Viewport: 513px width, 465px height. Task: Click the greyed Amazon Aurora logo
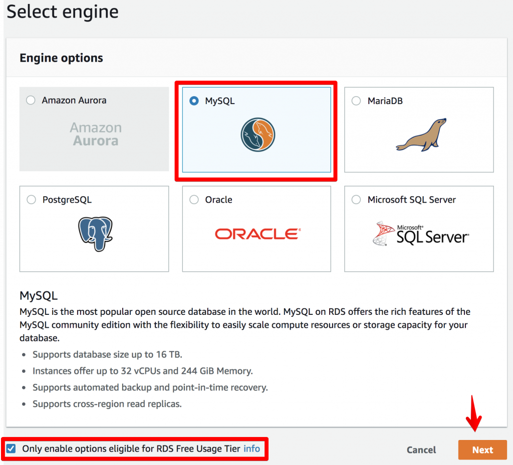(x=96, y=134)
